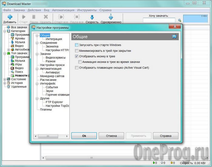Open the Одновременно simultaneous downloads icon

pyautogui.click(x=111, y=17)
